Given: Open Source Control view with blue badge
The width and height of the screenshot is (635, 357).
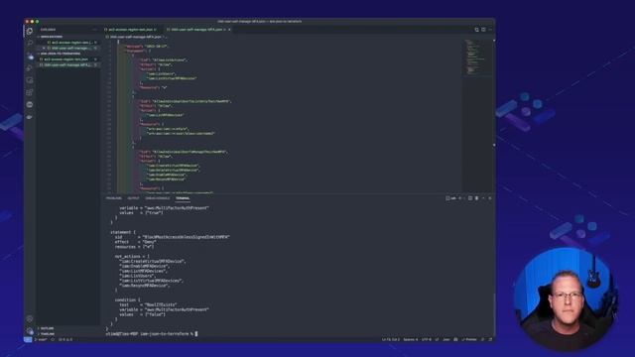Looking at the screenshot, I should tap(30, 56).
